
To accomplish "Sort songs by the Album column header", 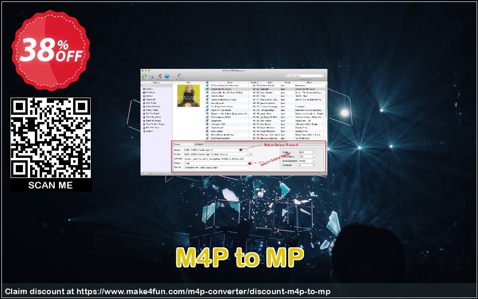I will coord(309,82).
